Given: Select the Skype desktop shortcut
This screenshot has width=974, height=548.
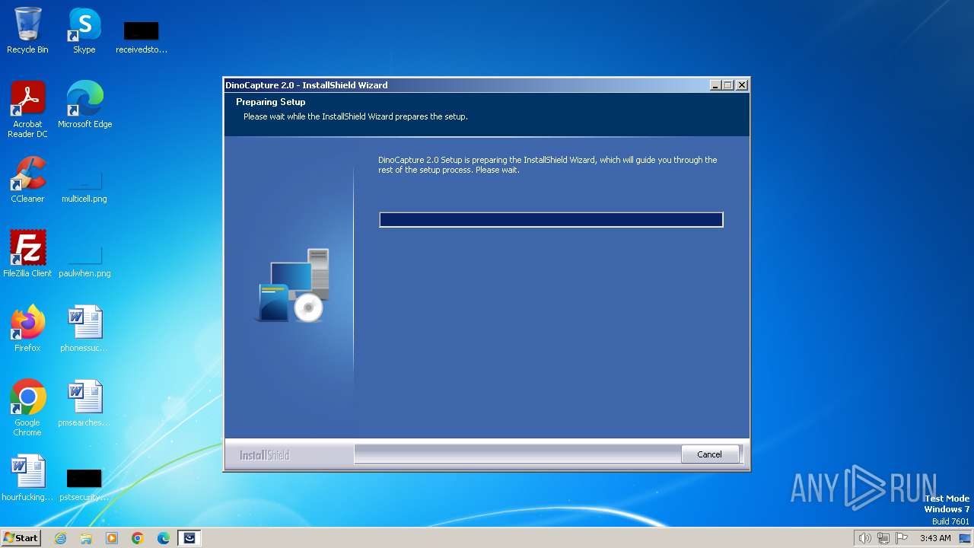Looking at the screenshot, I should 84,31.
